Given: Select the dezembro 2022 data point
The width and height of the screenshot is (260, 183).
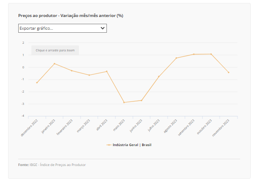Looking at the screenshot, I should [37, 82].
